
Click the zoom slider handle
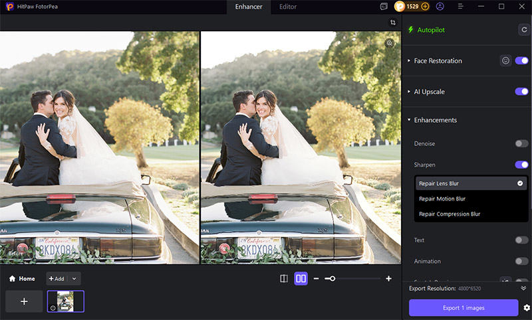pos(332,278)
